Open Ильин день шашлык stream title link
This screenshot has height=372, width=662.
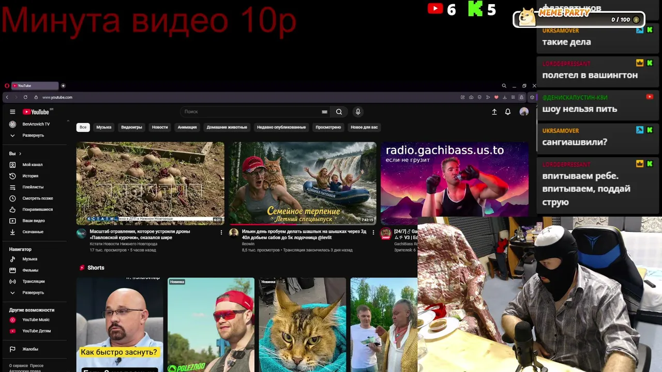click(304, 235)
